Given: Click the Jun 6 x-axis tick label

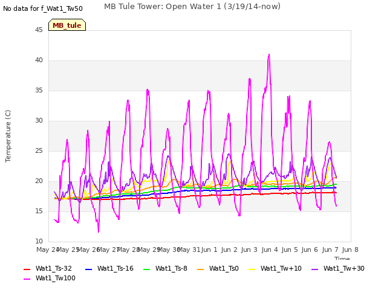Looking at the screenshot, I should tap(310, 250).
